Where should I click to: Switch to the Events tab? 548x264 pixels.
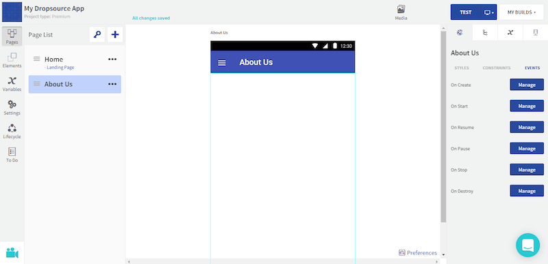(x=532, y=68)
